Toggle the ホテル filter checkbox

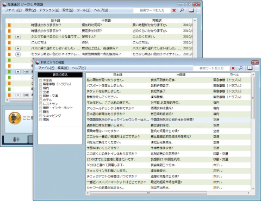[x=41, y=100]
